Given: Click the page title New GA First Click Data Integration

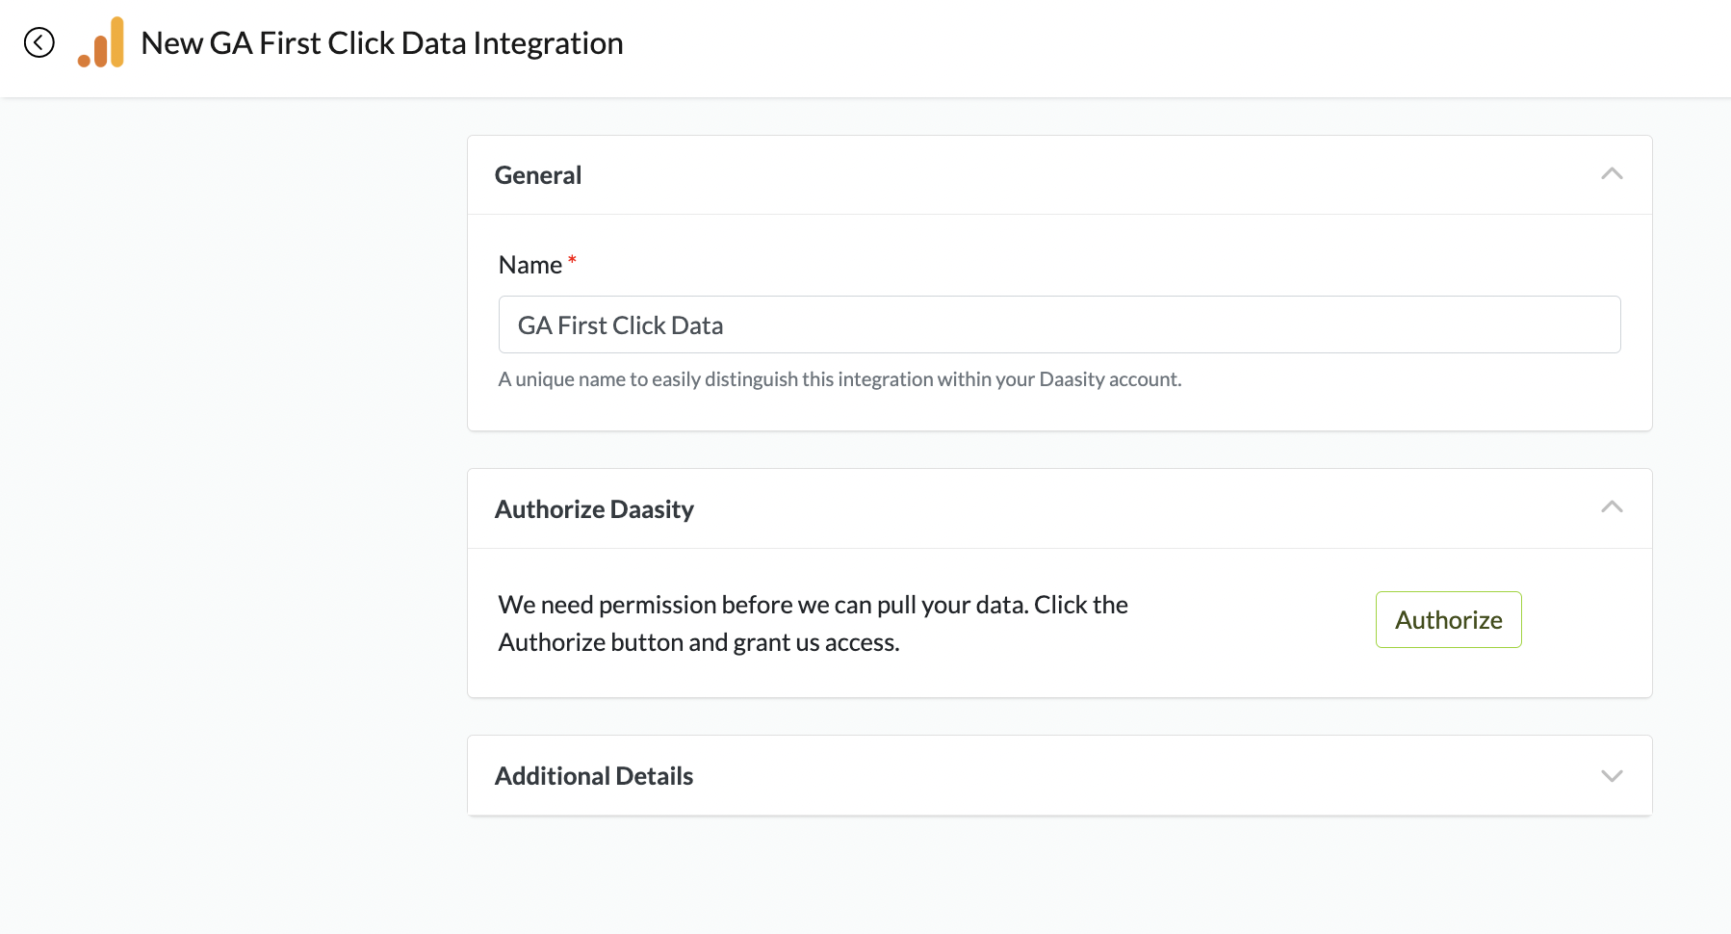Looking at the screenshot, I should (382, 43).
